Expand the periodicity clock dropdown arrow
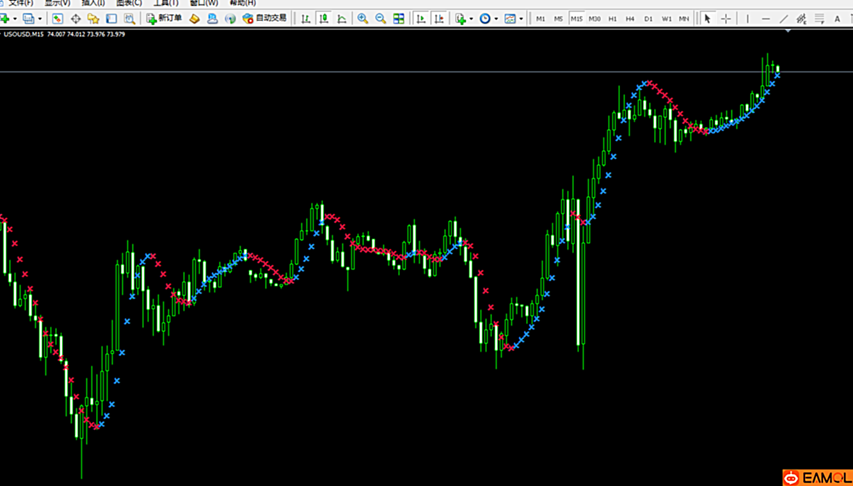Screen dimensions: 853x486 point(496,19)
